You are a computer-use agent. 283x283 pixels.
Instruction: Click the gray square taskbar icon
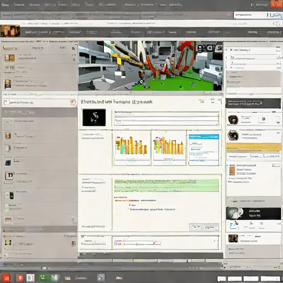(x=101, y=277)
